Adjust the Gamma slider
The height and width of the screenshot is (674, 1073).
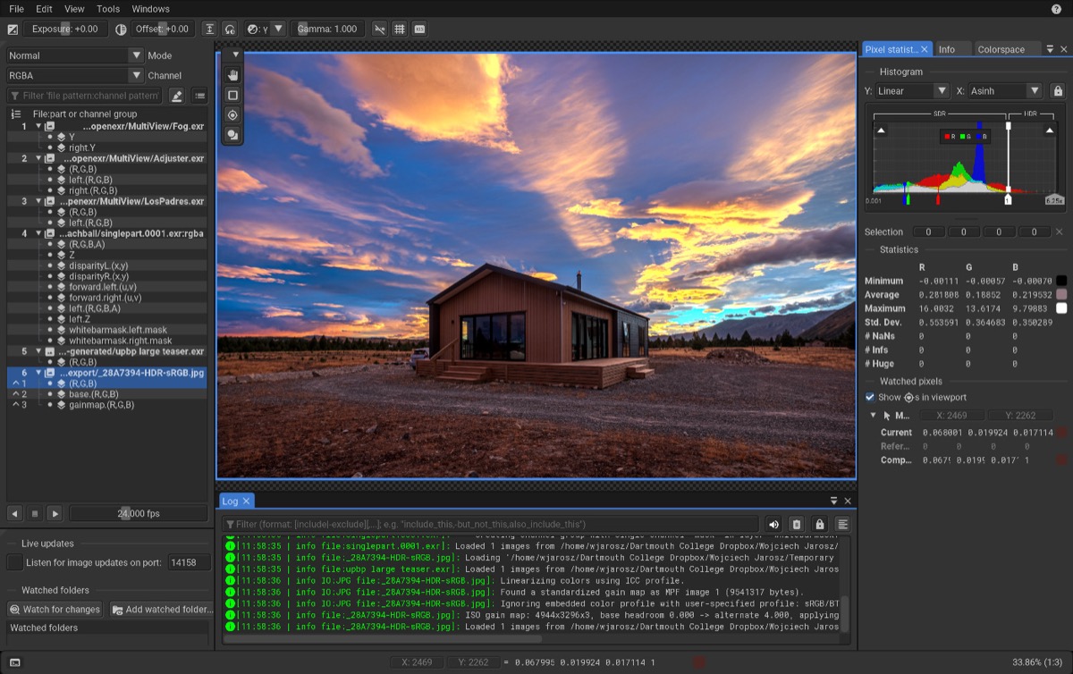click(x=327, y=29)
